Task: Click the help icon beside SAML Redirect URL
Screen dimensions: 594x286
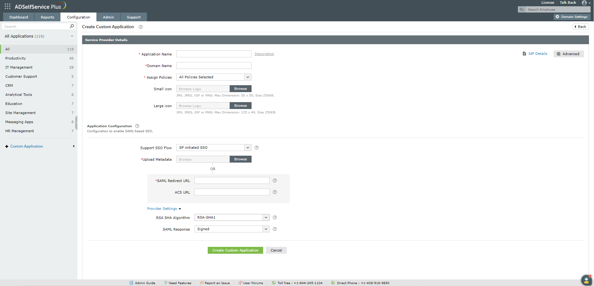Action: pos(275,180)
